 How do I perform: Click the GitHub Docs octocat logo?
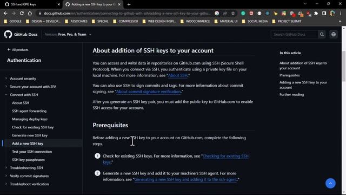pyautogui.click(x=8, y=35)
